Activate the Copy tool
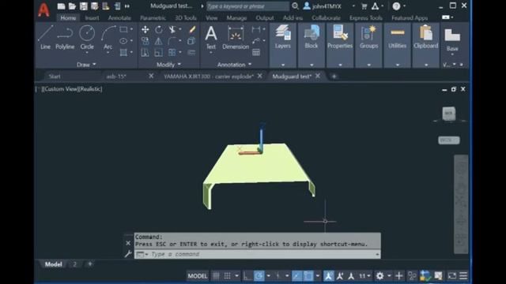This screenshot has height=284, width=506. [x=145, y=41]
